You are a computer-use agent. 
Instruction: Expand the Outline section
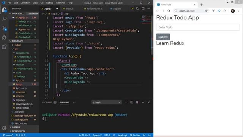point(23,127)
